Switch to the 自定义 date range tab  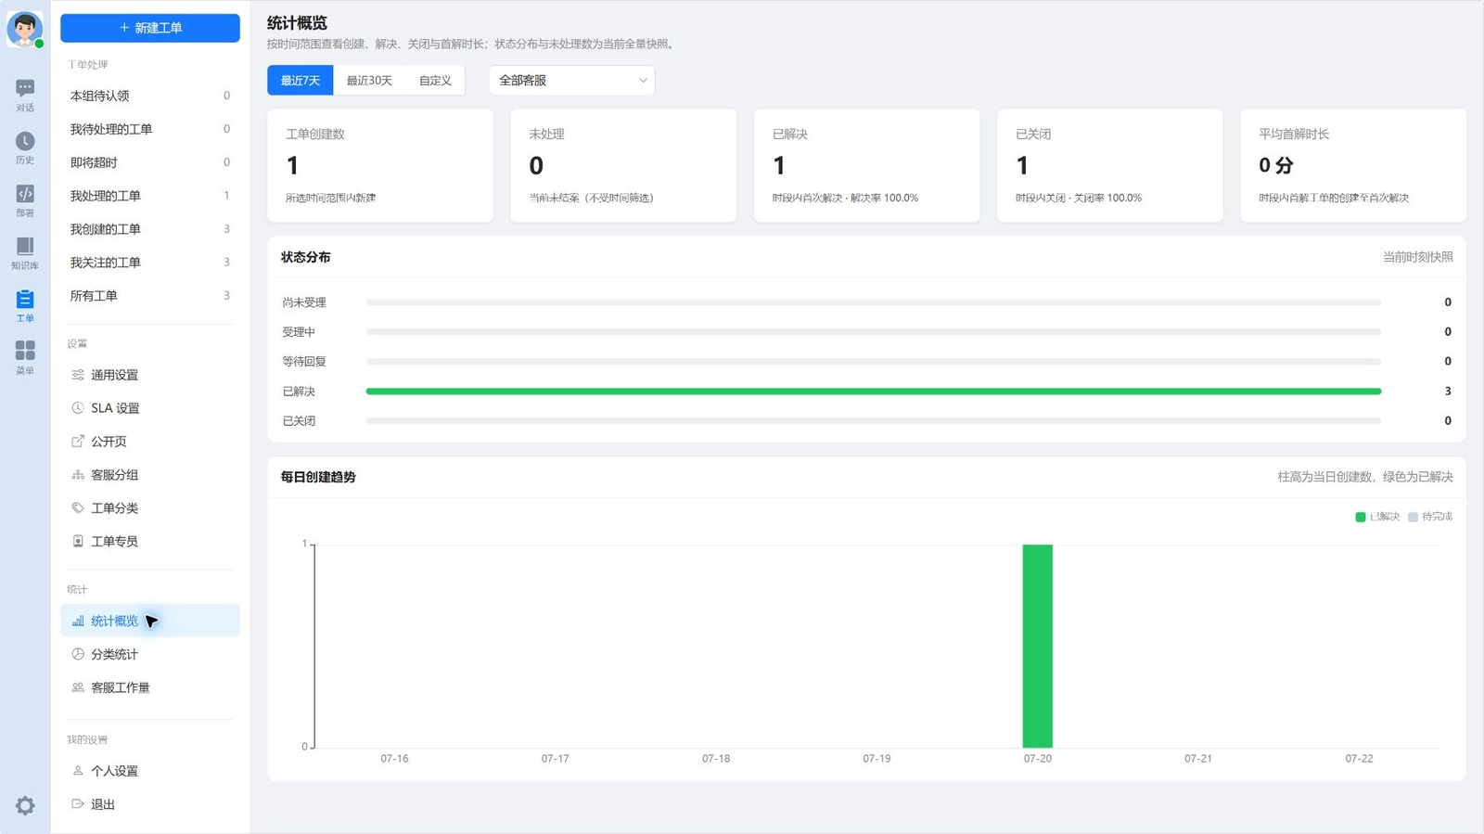[435, 80]
